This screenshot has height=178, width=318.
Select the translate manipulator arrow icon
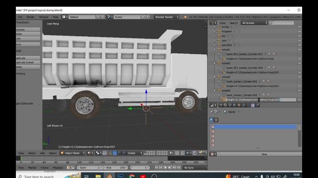115,153
